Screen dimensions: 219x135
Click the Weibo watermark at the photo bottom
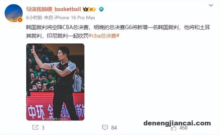[x=55, y=119]
